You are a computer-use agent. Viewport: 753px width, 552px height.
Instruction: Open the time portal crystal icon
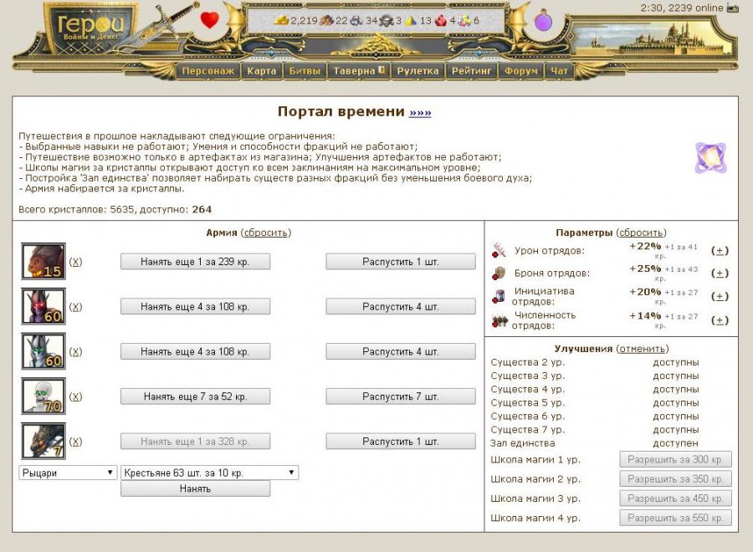(709, 158)
